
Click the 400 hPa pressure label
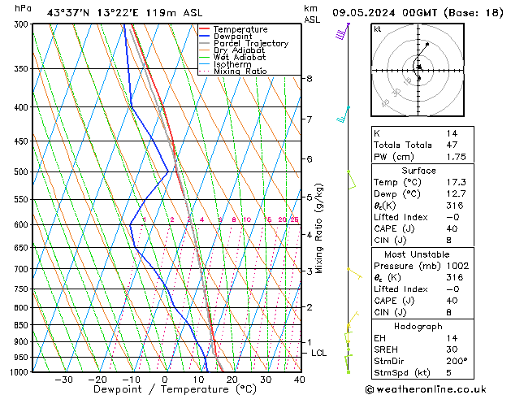point(23,107)
